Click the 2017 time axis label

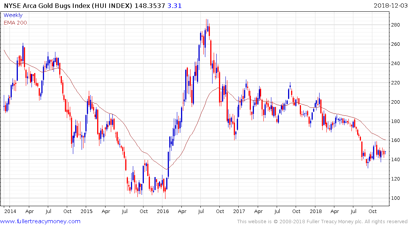click(239, 211)
